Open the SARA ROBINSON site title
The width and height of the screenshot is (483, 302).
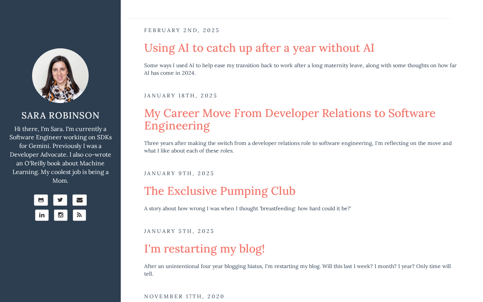click(60, 116)
